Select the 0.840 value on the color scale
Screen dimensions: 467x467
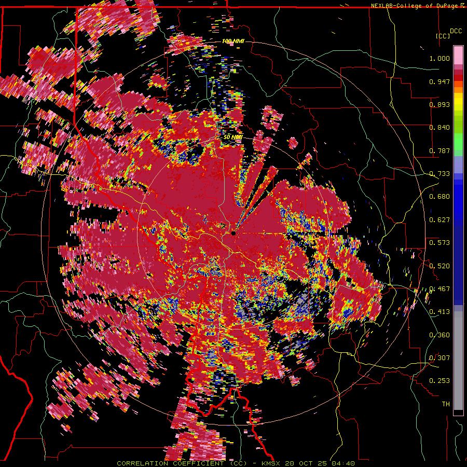click(x=439, y=128)
